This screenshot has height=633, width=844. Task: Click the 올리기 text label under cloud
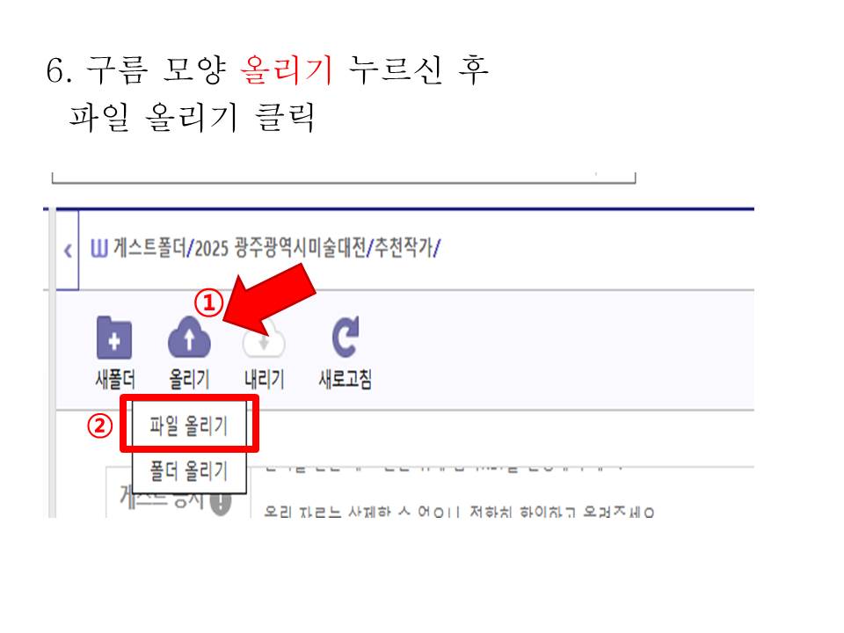189,380
